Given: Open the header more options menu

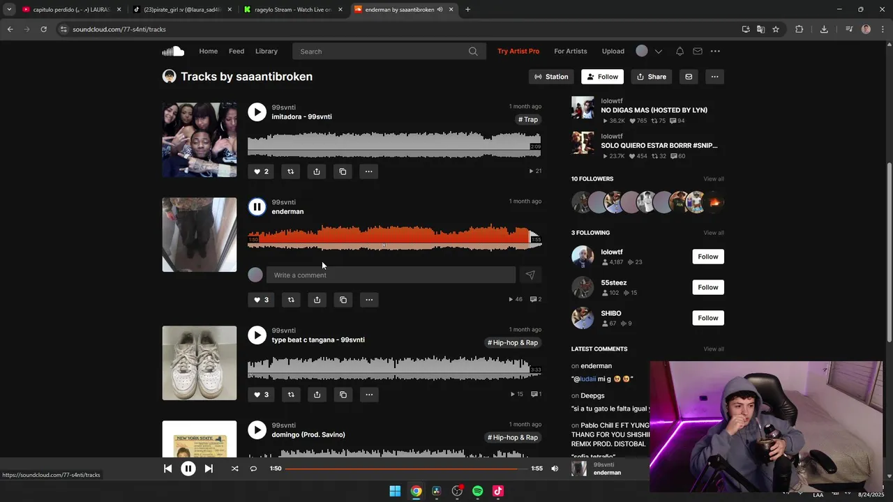Looking at the screenshot, I should (x=715, y=51).
